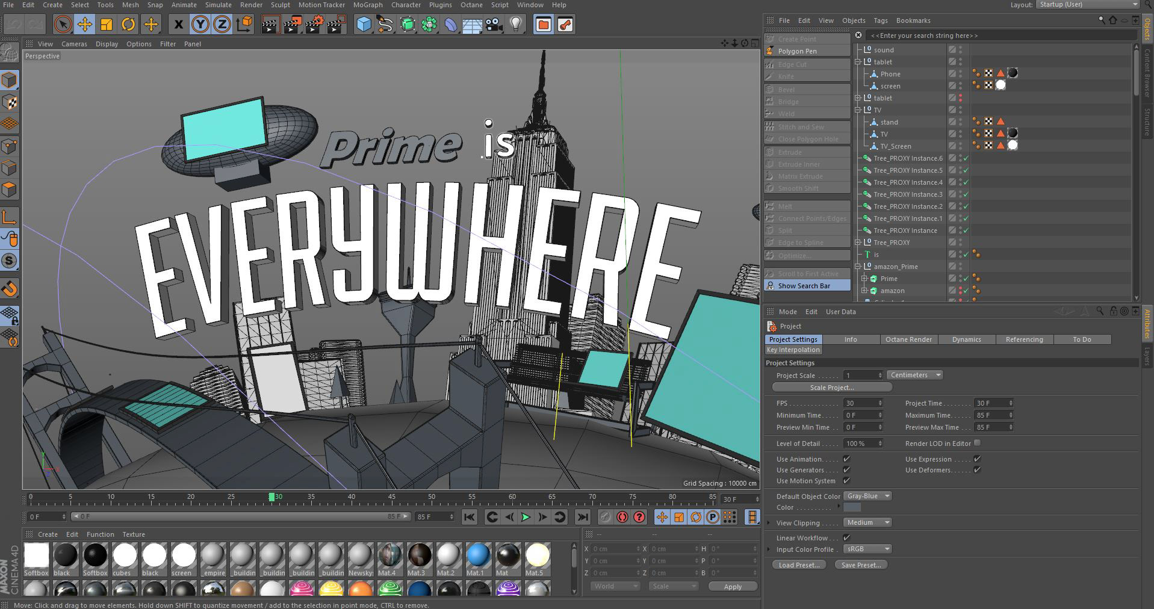Switch to the Dynamics tab
Screen dimensions: 1154x609
click(x=966, y=339)
